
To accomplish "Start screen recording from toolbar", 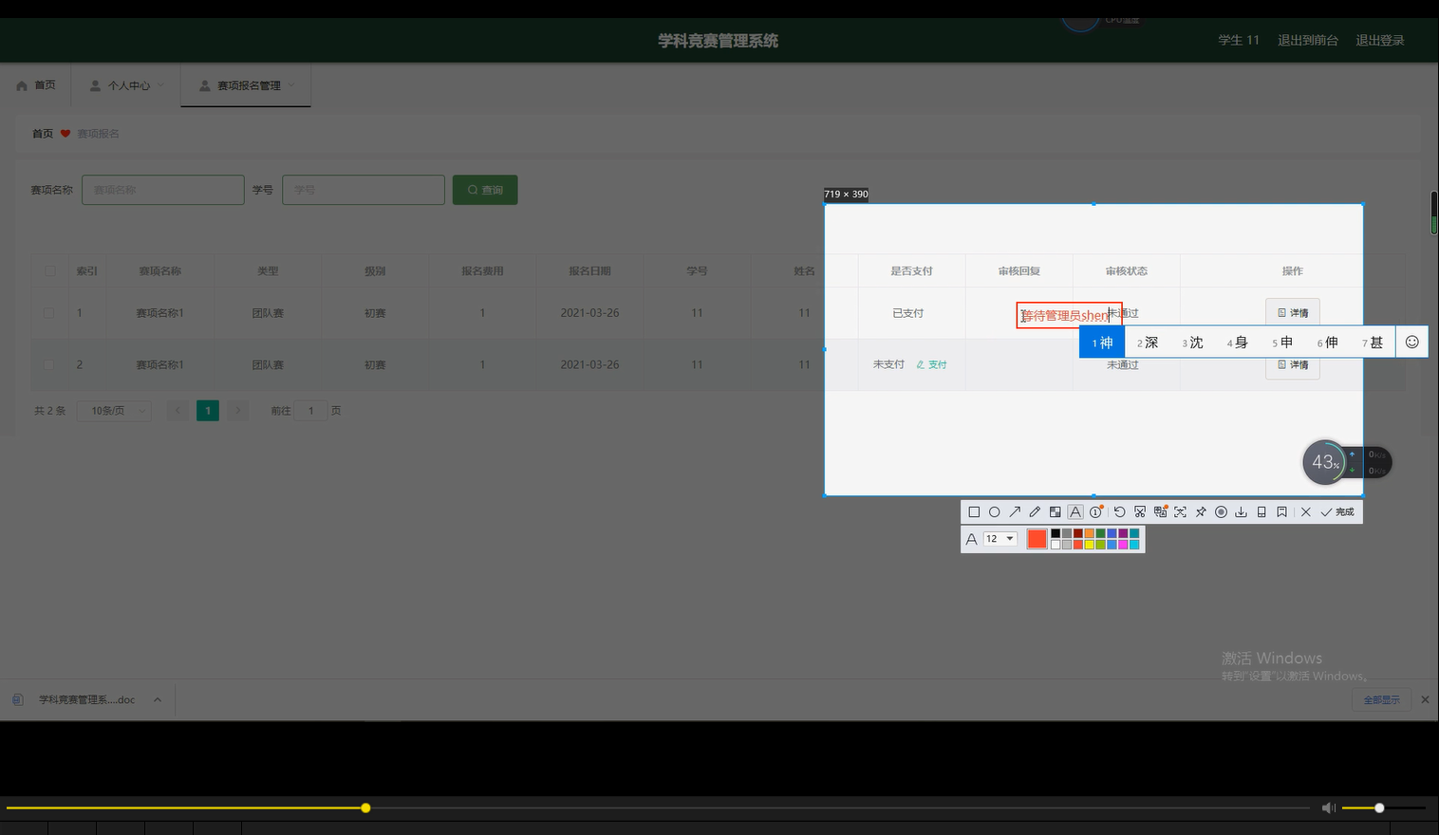I will pos(1221,511).
